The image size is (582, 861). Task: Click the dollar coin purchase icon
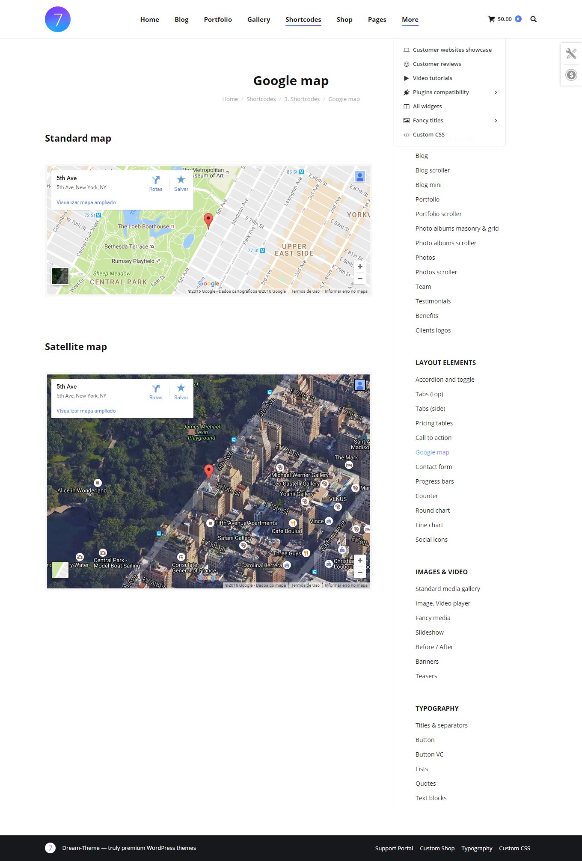pyautogui.click(x=571, y=75)
